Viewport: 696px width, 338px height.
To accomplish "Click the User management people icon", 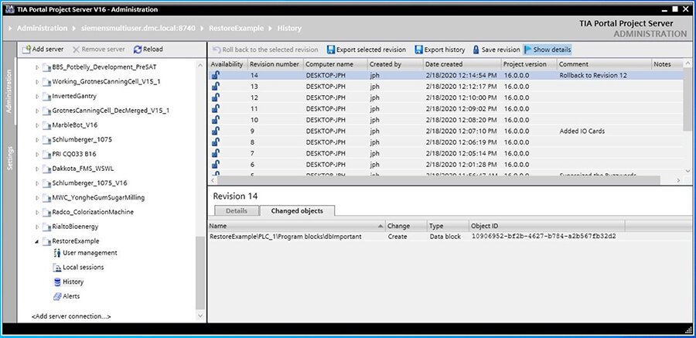I will coord(56,253).
